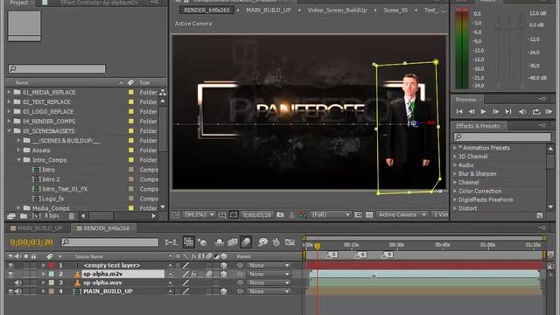This screenshot has height=315, width=560.
Task: Step forward one frame in Preview panel
Action: 496,111
